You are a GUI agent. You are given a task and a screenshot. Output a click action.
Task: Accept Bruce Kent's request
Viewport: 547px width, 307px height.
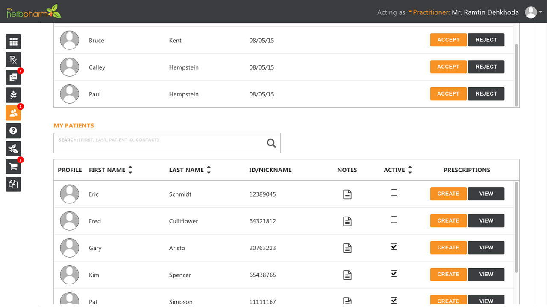click(x=448, y=40)
